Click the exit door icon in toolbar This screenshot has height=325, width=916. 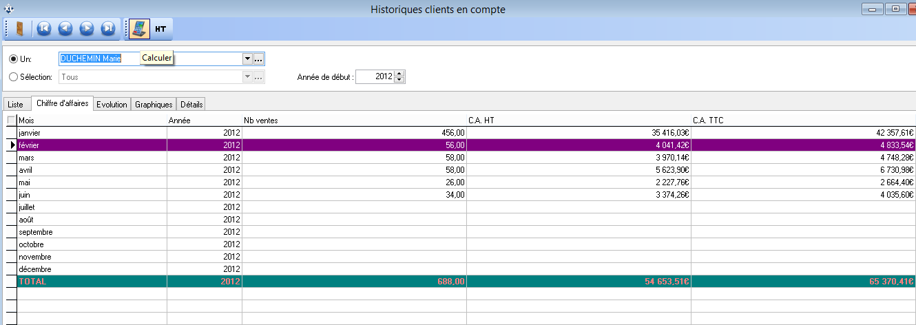[x=20, y=29]
